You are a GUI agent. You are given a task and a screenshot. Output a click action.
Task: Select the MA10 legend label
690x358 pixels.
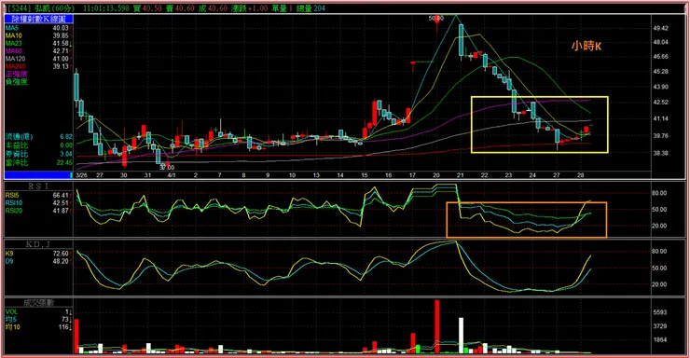pos(14,35)
